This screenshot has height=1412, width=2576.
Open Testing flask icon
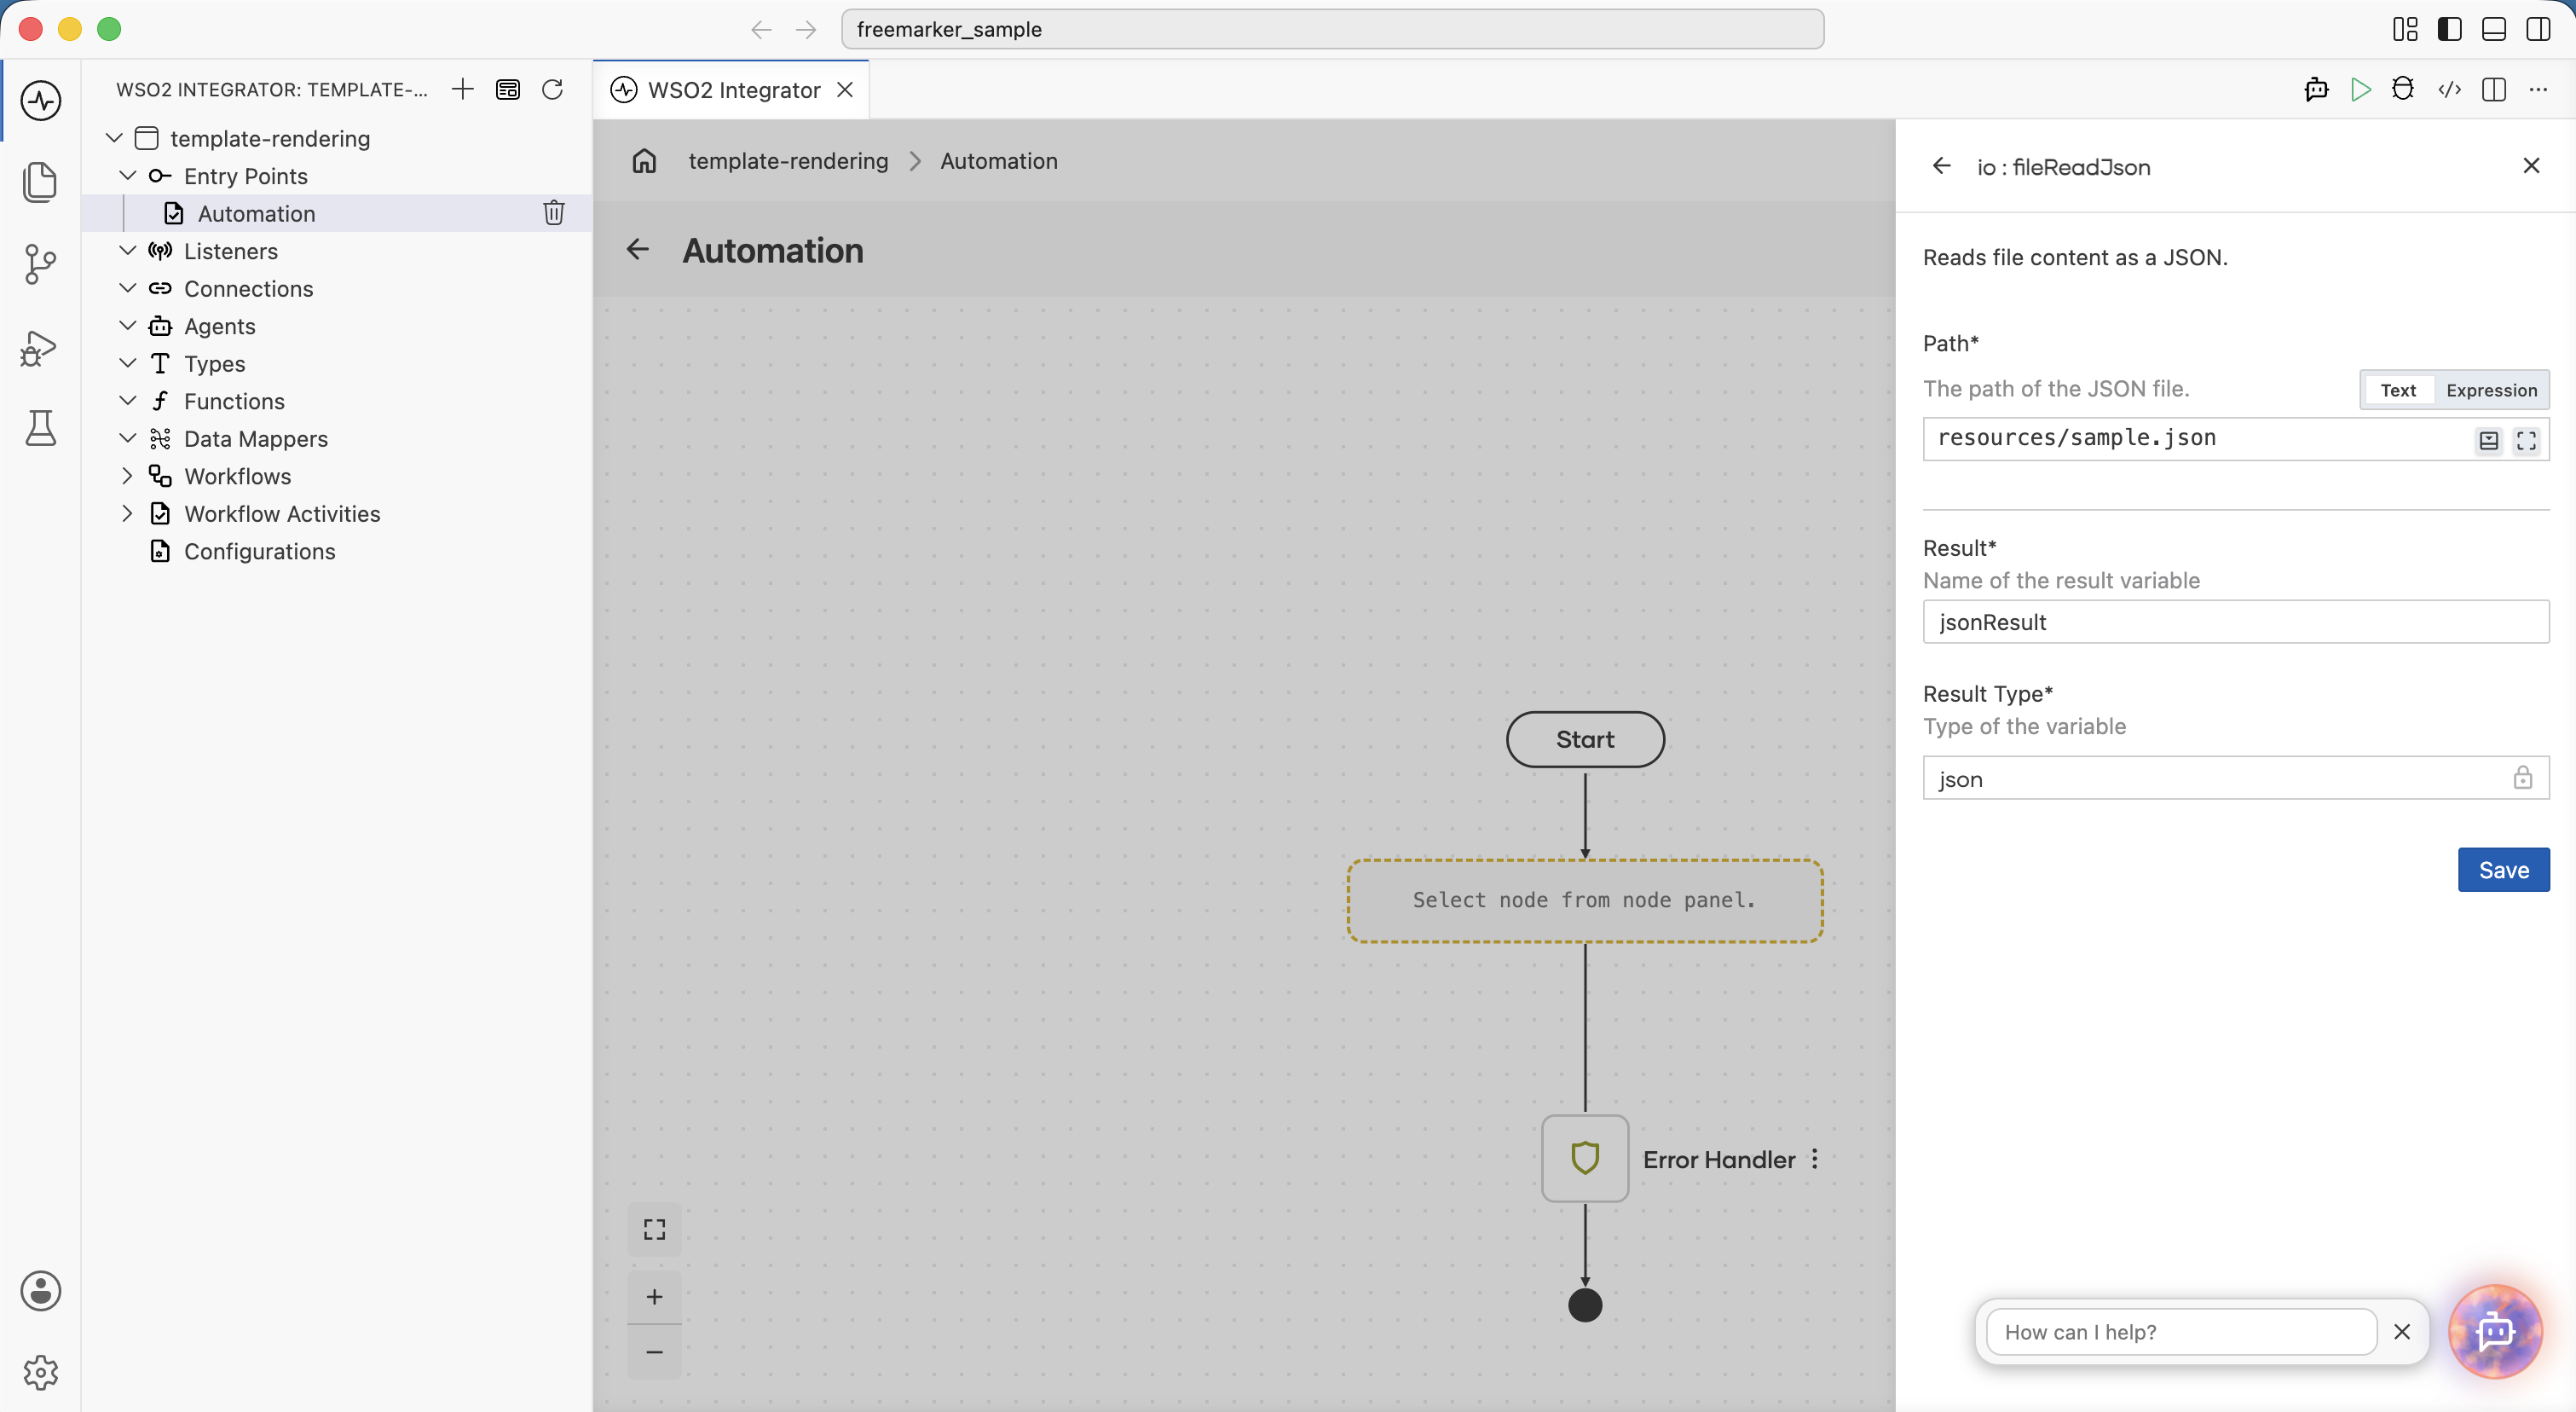click(40, 428)
